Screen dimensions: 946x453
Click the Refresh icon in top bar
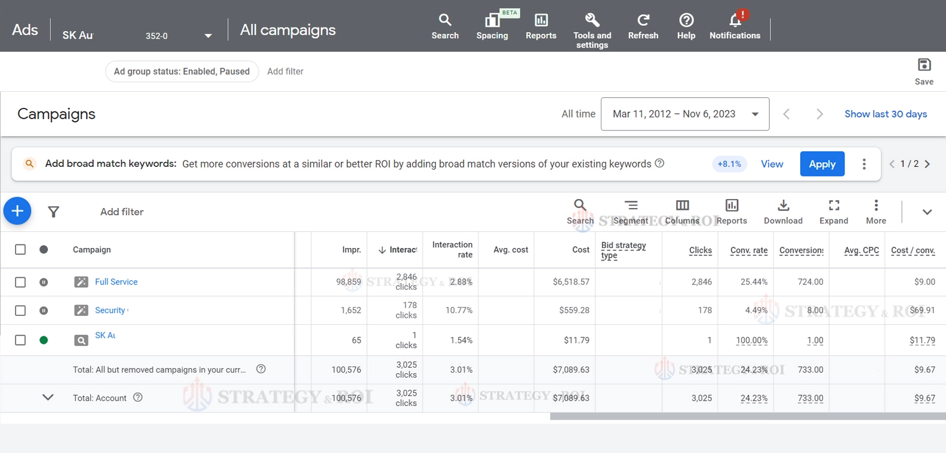pos(643,20)
